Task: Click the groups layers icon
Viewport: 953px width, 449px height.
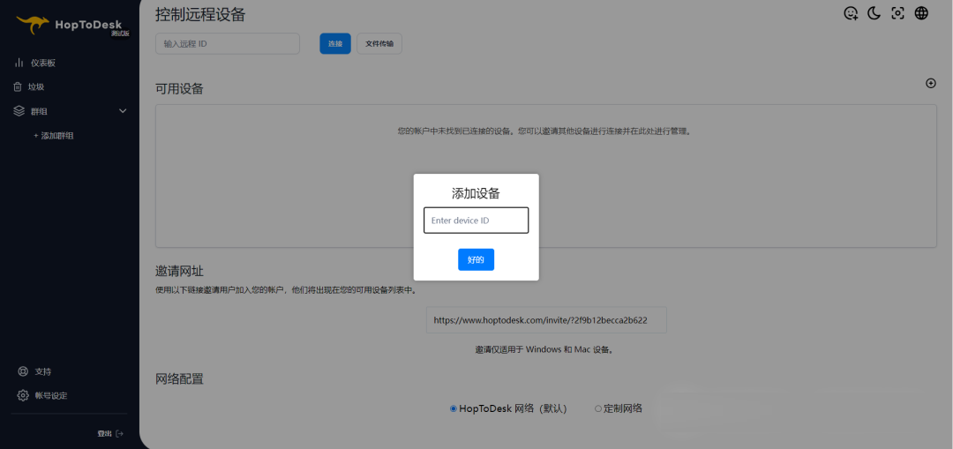Action: pos(19,111)
